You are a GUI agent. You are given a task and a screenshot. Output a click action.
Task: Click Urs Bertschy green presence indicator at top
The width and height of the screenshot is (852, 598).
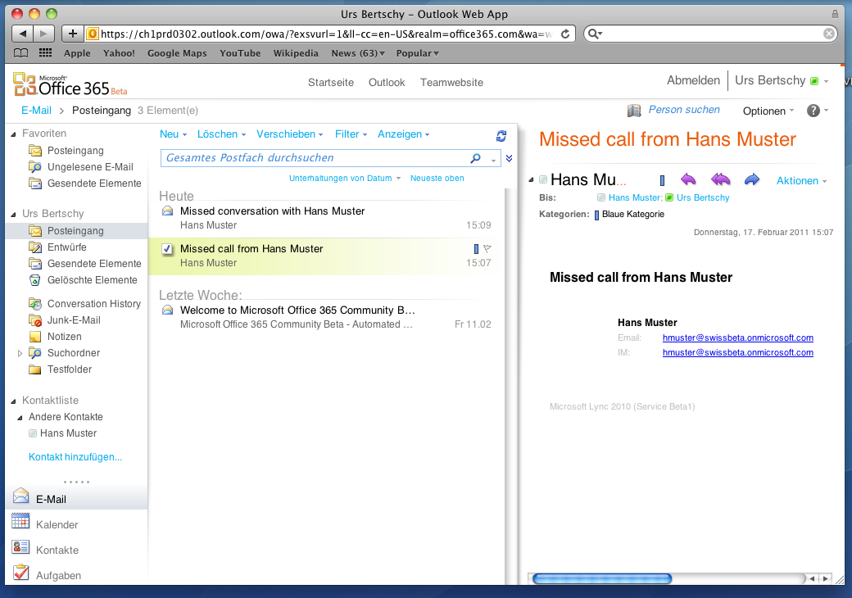814,81
